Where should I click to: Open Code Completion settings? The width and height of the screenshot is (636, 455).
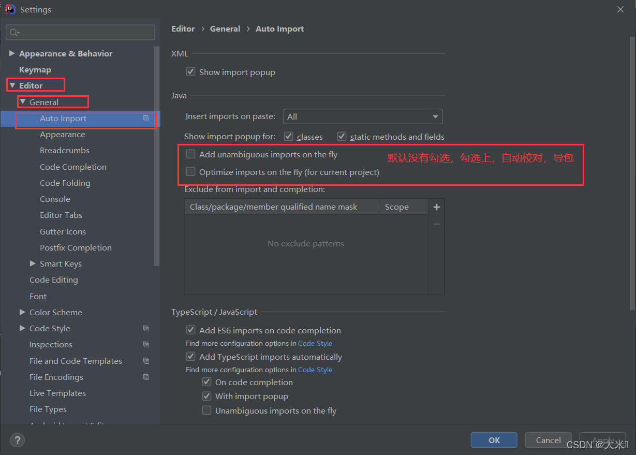(x=73, y=167)
